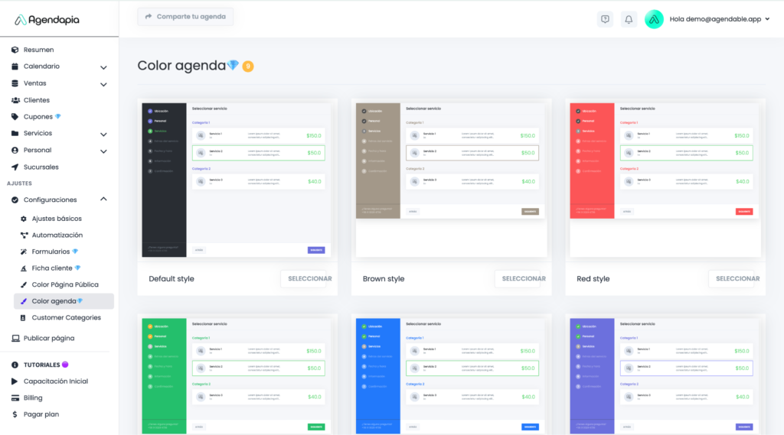This screenshot has height=435, width=784.
Task: Click the Cupones tag icon
Action: click(15, 117)
